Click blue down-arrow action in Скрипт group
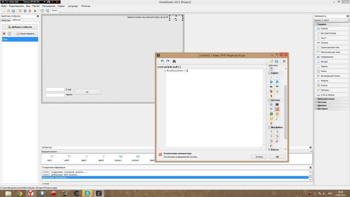Viewport: 350px width, 197px height. tap(277, 86)
